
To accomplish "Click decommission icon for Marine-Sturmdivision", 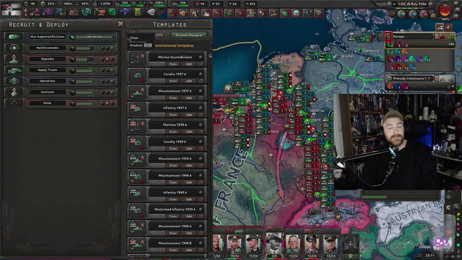I will tap(201, 64).
